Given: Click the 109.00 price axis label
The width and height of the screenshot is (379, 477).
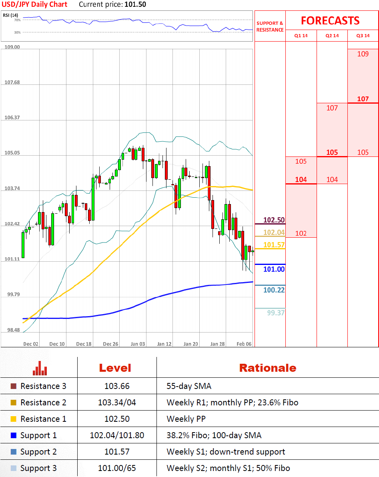Looking at the screenshot, I should point(12,47).
